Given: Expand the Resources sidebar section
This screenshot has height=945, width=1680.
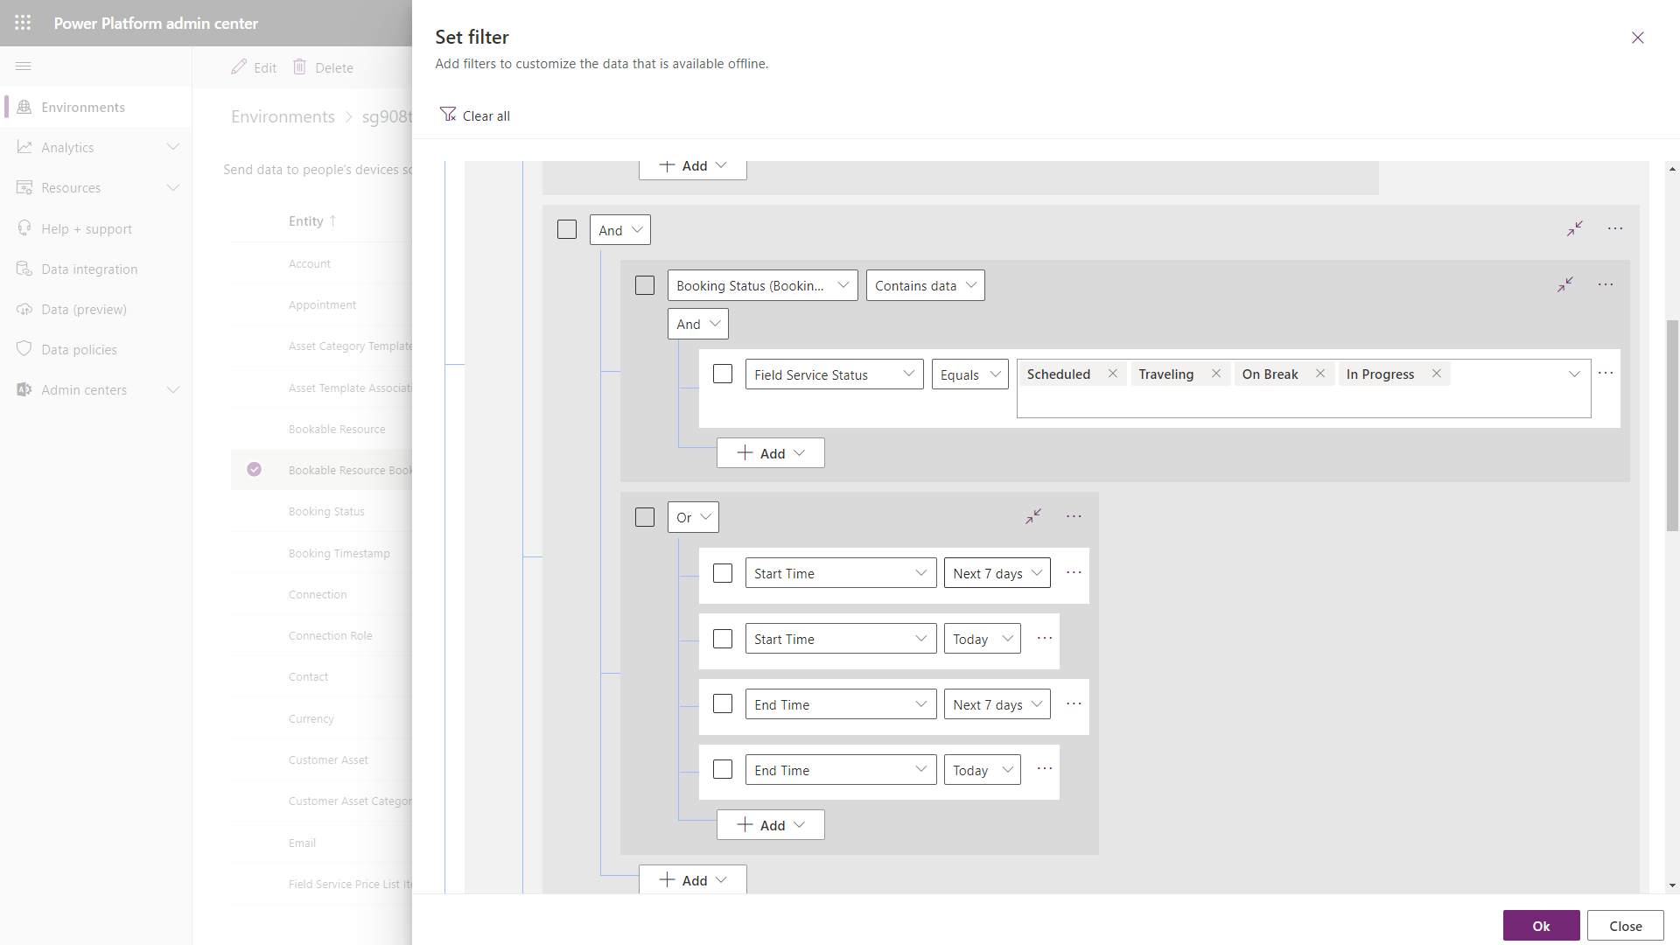Looking at the screenshot, I should 173,187.
